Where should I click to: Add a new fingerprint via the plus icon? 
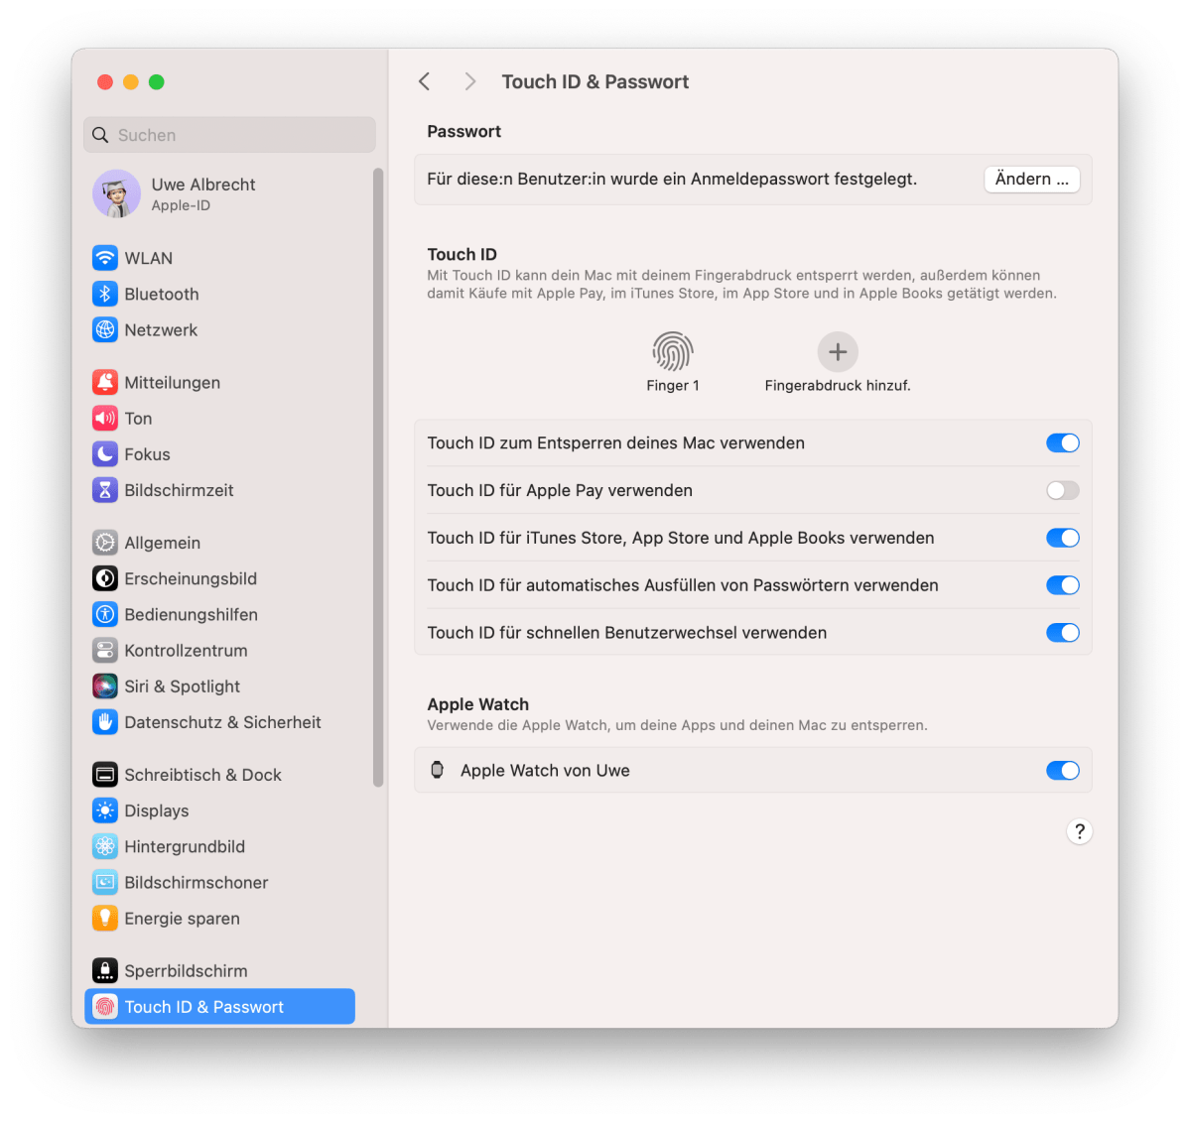pos(837,352)
